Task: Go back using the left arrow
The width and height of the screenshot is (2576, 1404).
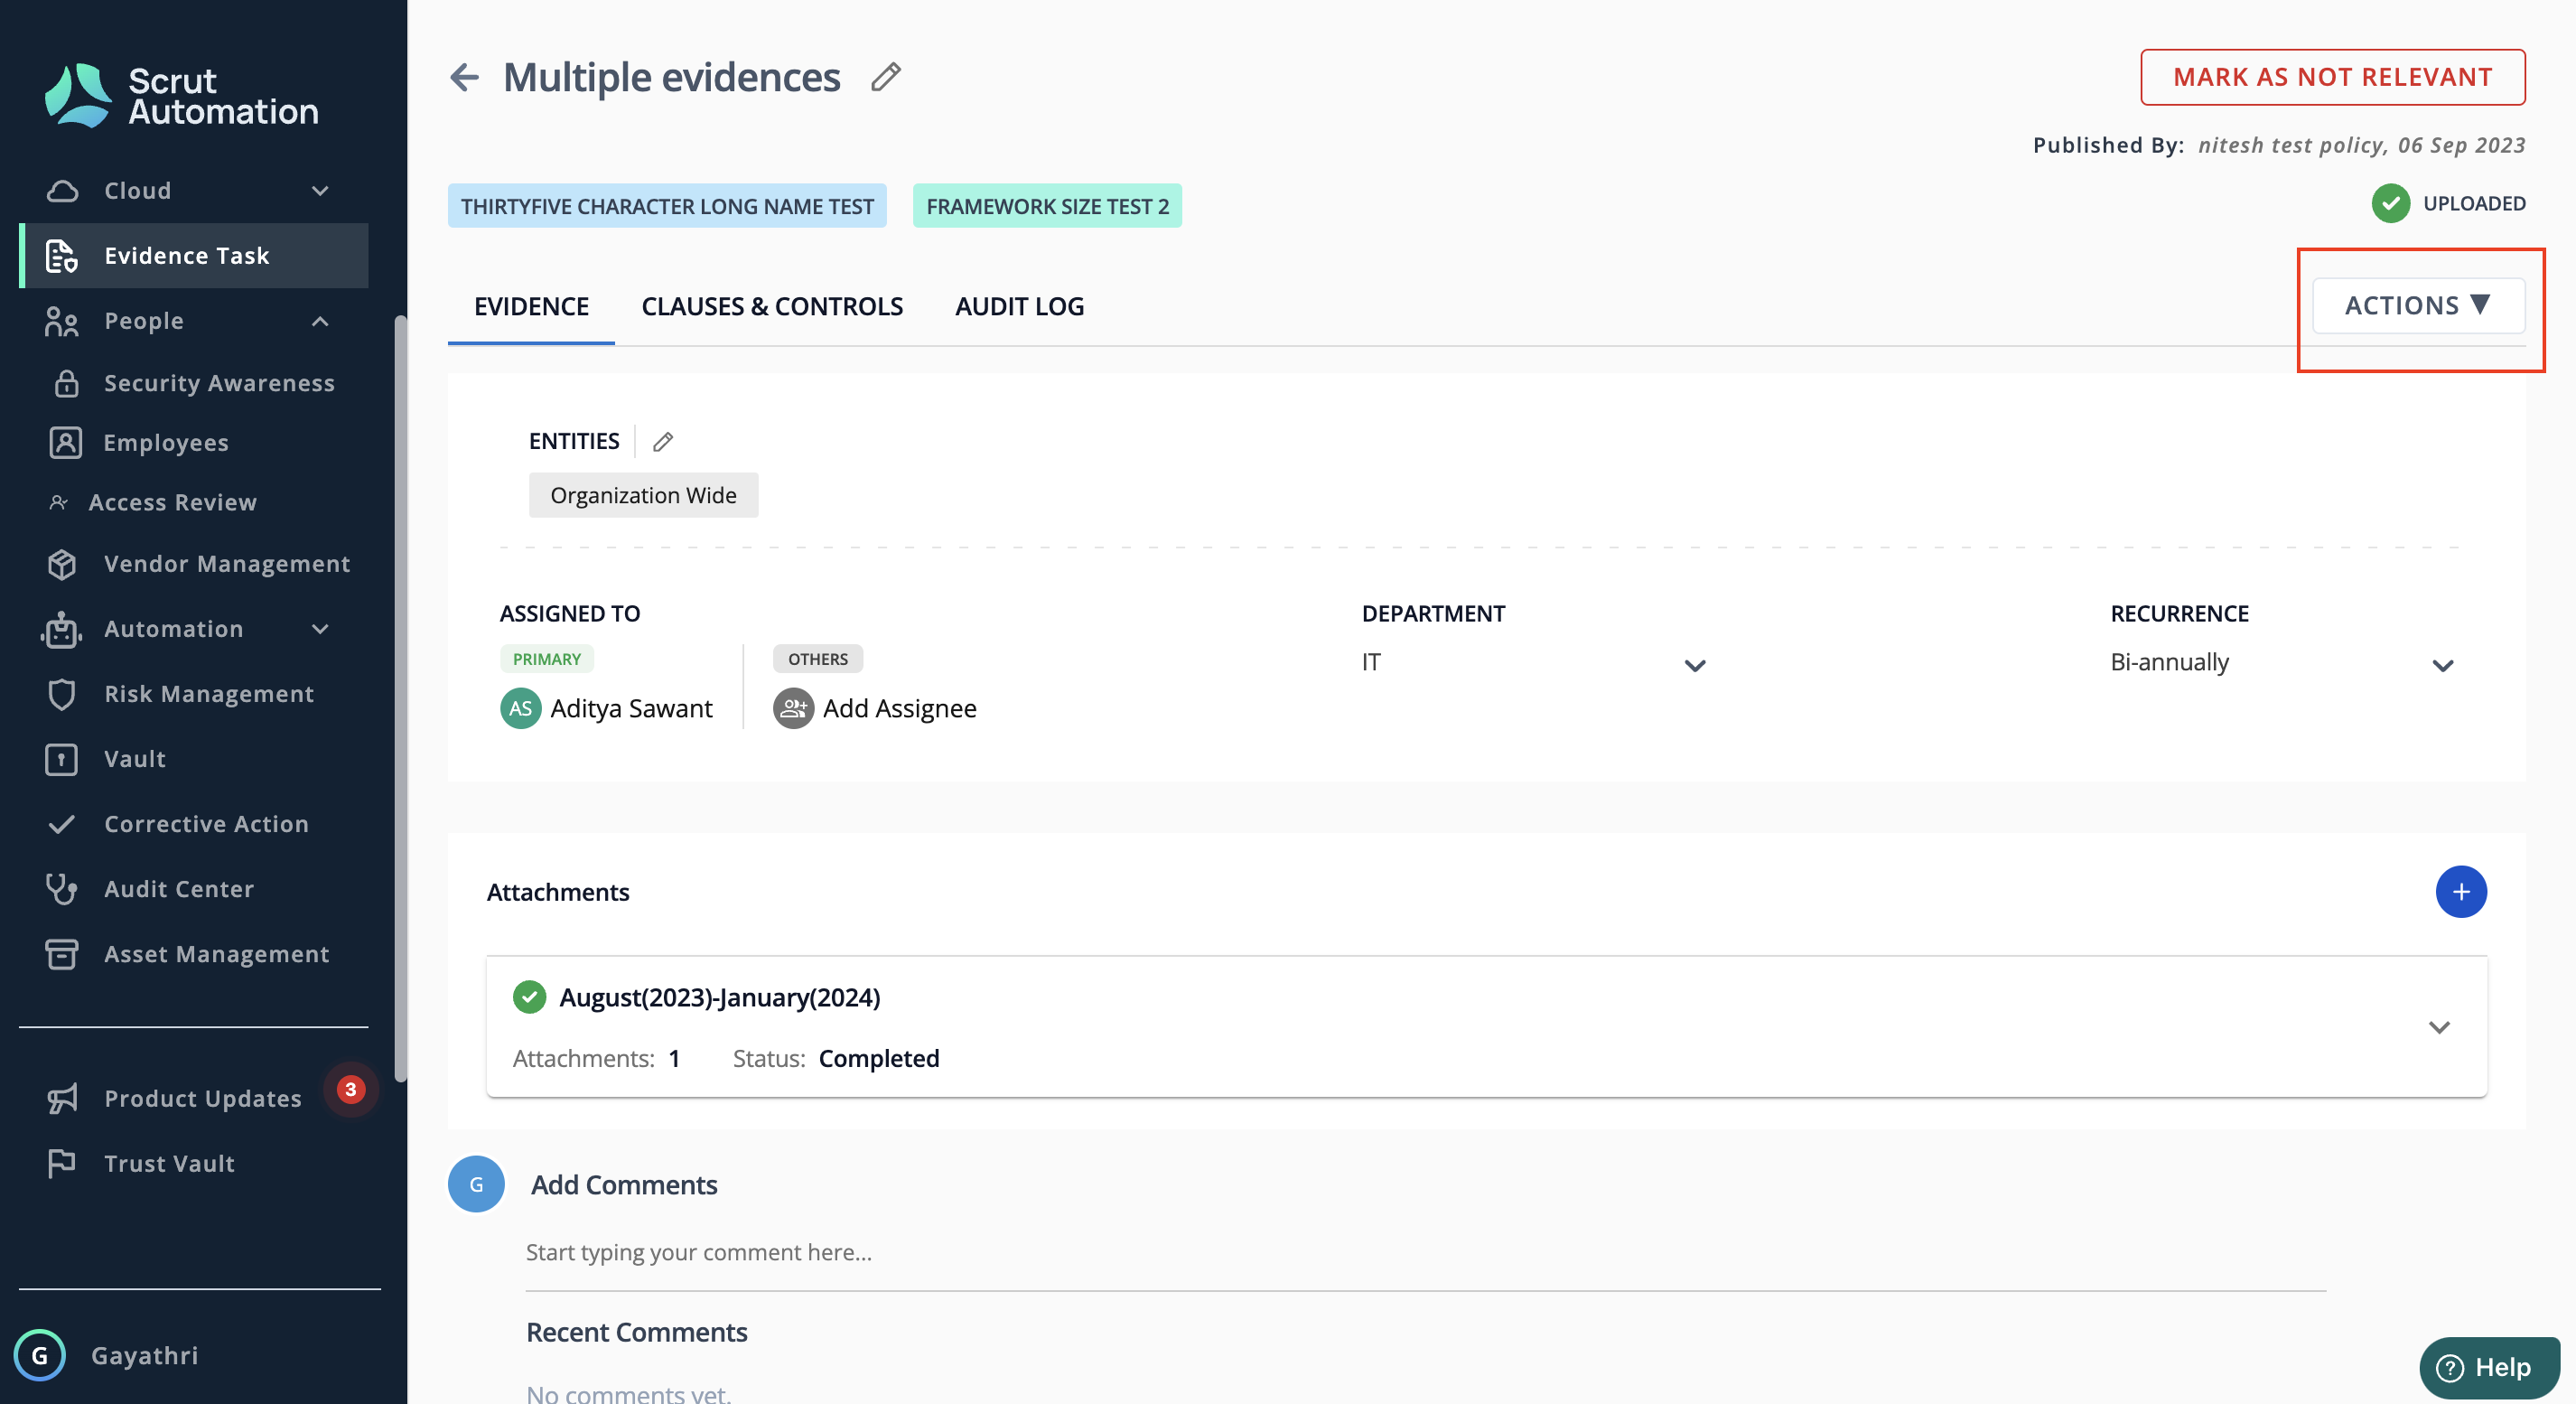Action: pyautogui.click(x=465, y=77)
